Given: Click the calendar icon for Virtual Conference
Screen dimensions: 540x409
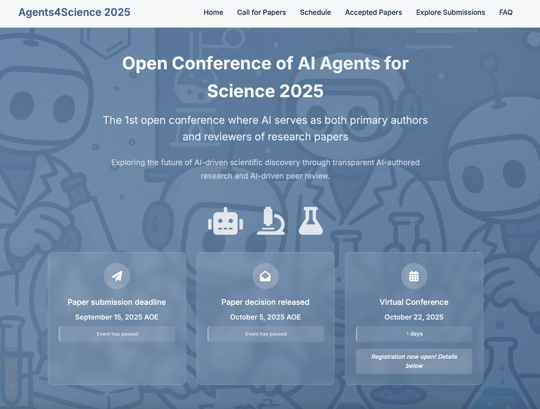Looking at the screenshot, I should 414,276.
